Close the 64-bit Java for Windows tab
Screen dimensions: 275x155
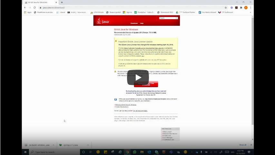(x=56, y=3)
